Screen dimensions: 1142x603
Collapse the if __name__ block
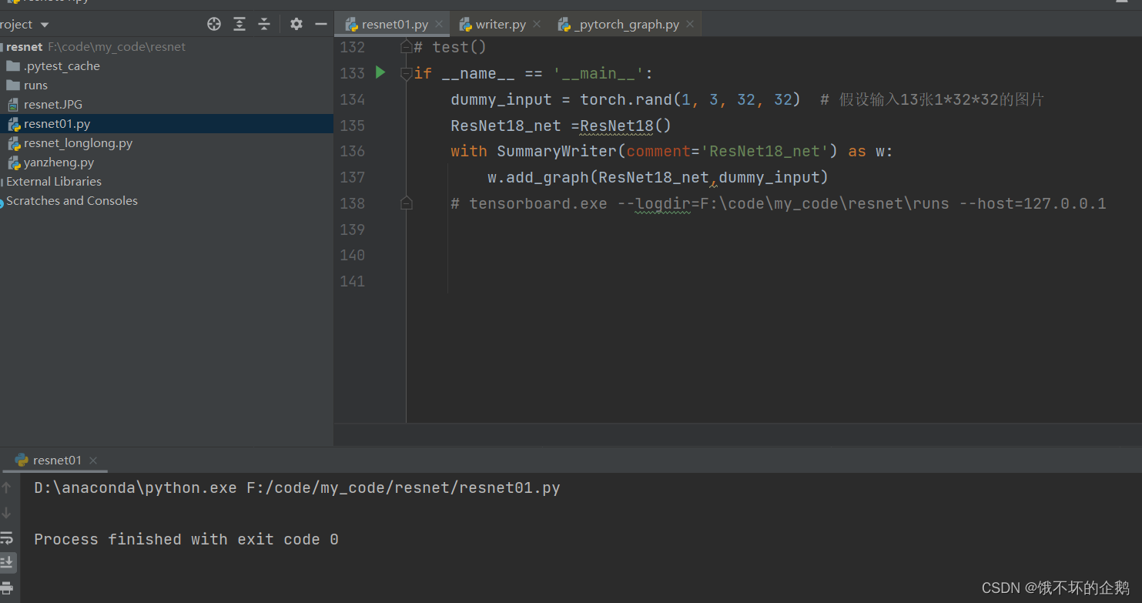point(406,74)
